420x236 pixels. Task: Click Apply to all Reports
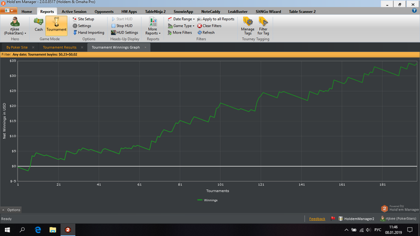click(216, 19)
